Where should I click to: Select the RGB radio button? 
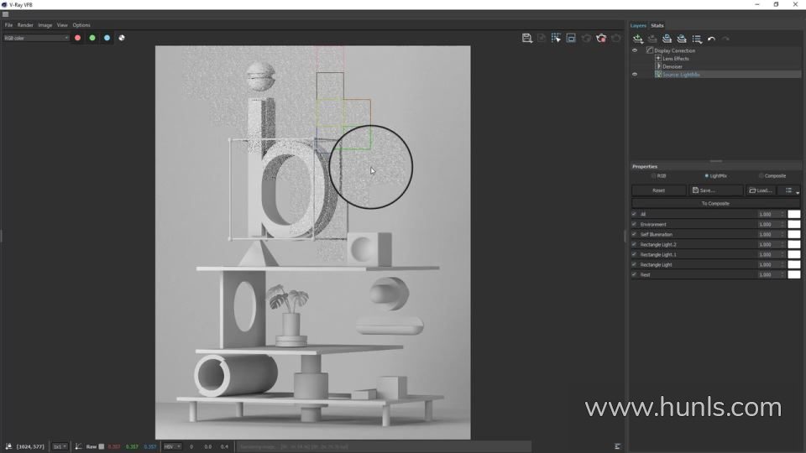point(654,175)
